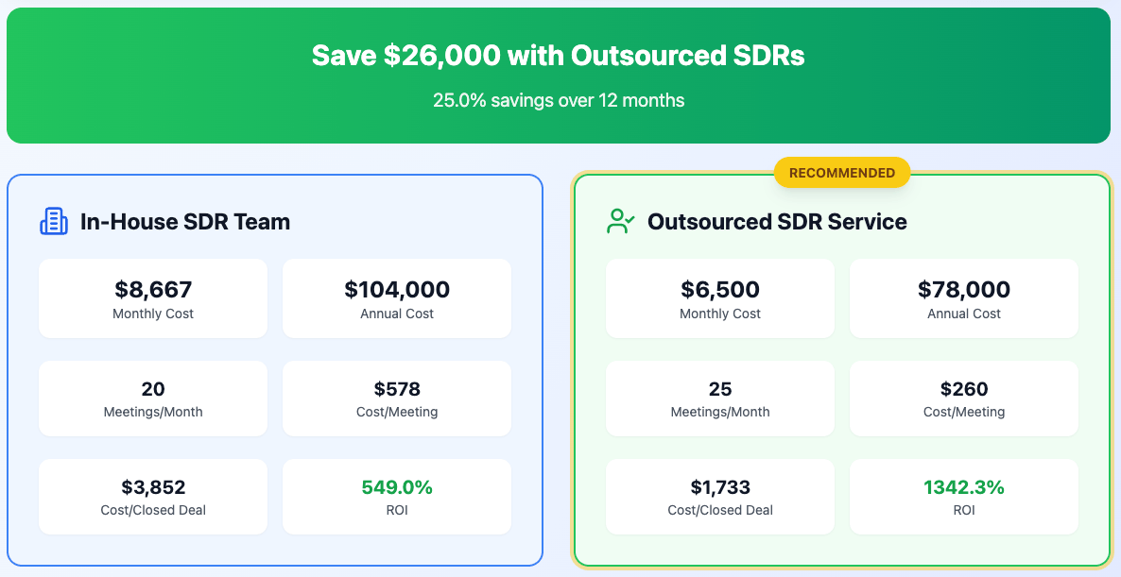The height and width of the screenshot is (577, 1121).
Task: Click the Outsourced SDR Service panel title
Action: (x=776, y=221)
